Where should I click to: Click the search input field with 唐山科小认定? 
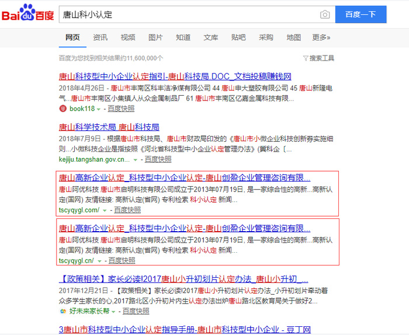187,15
